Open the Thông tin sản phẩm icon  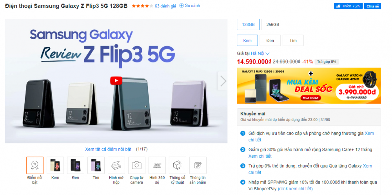pyautogui.click(x=198, y=165)
